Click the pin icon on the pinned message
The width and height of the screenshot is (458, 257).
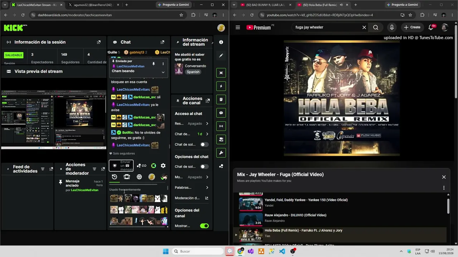(154, 64)
